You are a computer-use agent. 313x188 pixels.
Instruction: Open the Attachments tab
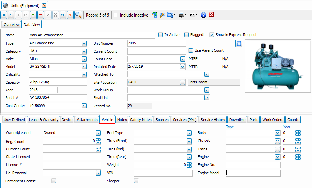point(87,120)
